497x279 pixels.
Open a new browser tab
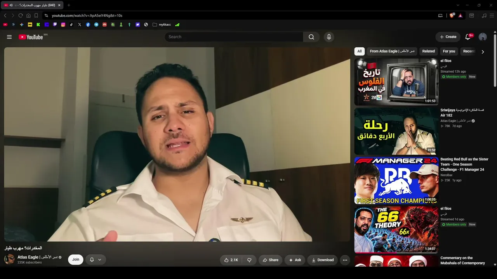69,5
